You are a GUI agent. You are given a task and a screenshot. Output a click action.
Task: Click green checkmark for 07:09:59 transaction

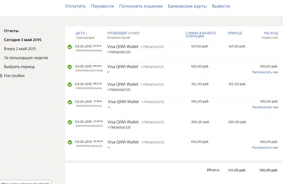pyautogui.click(x=70, y=122)
